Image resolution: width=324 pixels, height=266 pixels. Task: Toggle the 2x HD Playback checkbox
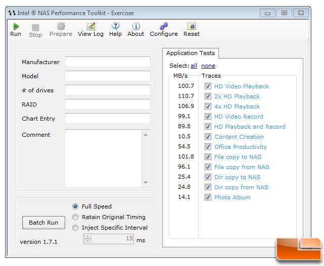[x=208, y=96]
